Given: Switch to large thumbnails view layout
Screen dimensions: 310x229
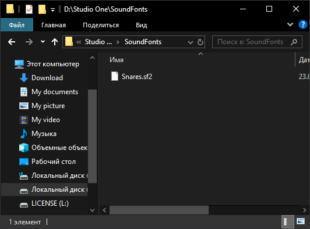Looking at the screenshot, I should tap(301, 221).
